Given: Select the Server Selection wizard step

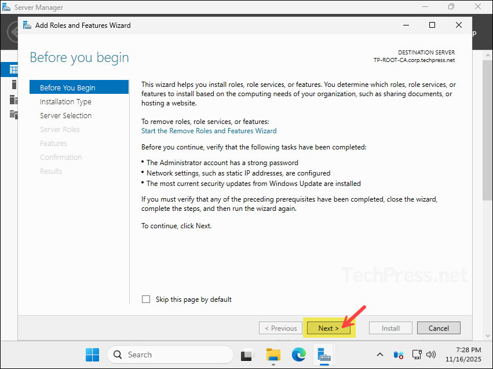Looking at the screenshot, I should tap(65, 115).
